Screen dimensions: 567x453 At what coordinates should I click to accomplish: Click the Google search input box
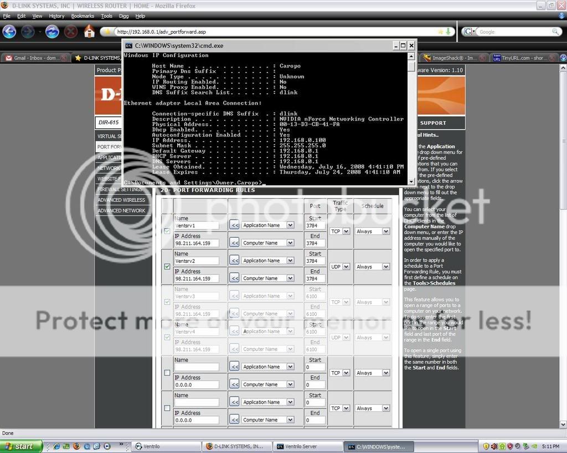click(x=514, y=32)
